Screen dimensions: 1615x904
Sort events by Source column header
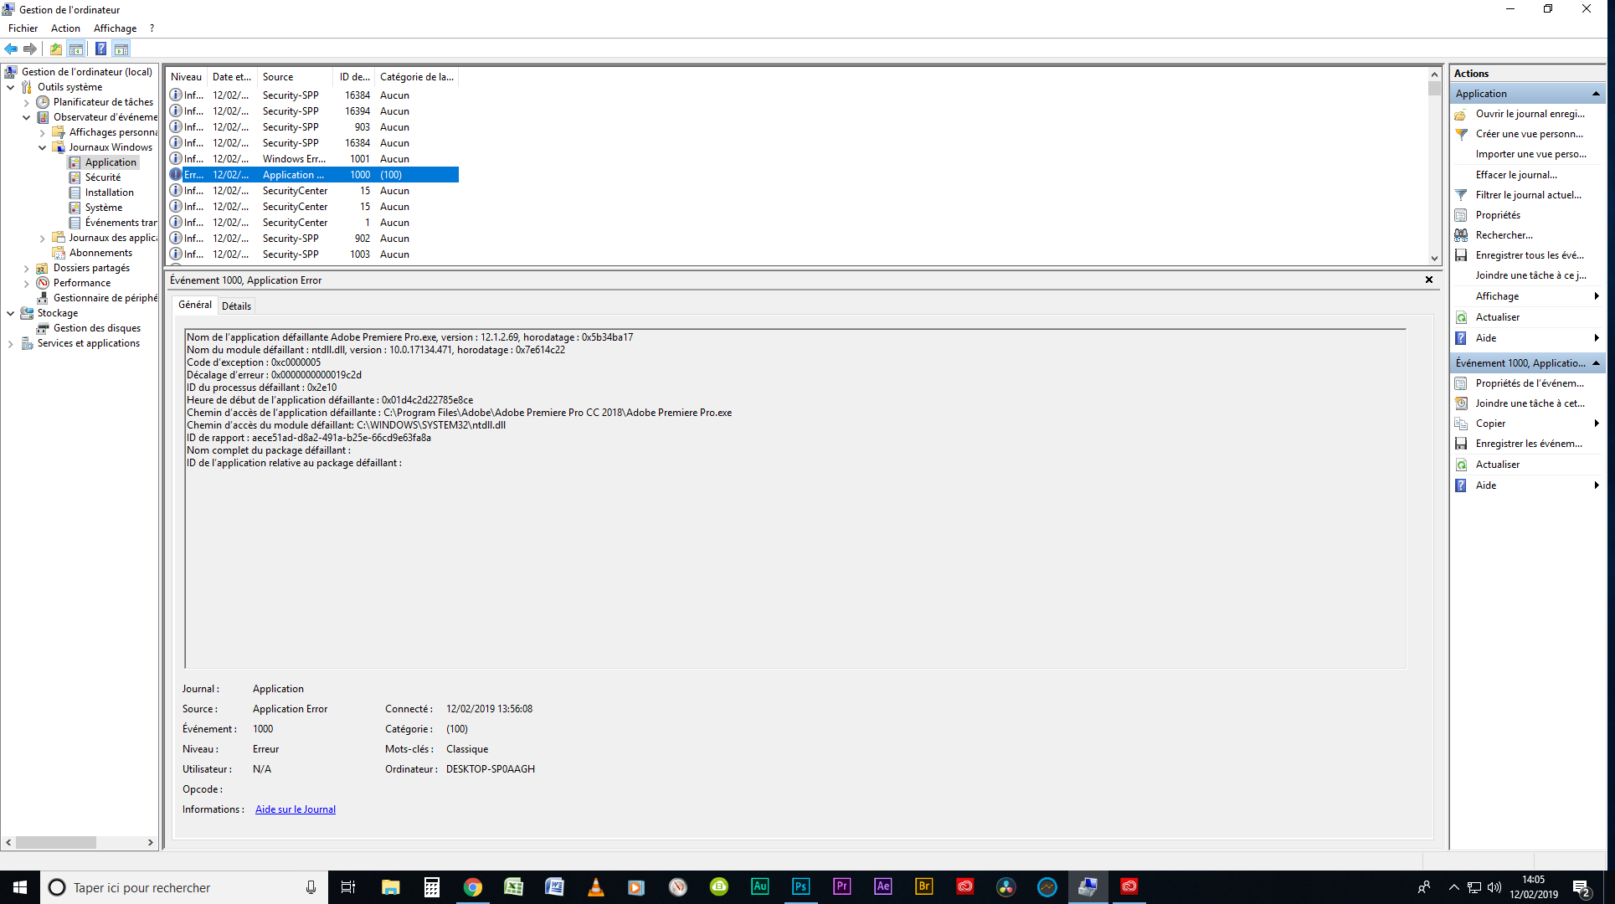point(296,77)
